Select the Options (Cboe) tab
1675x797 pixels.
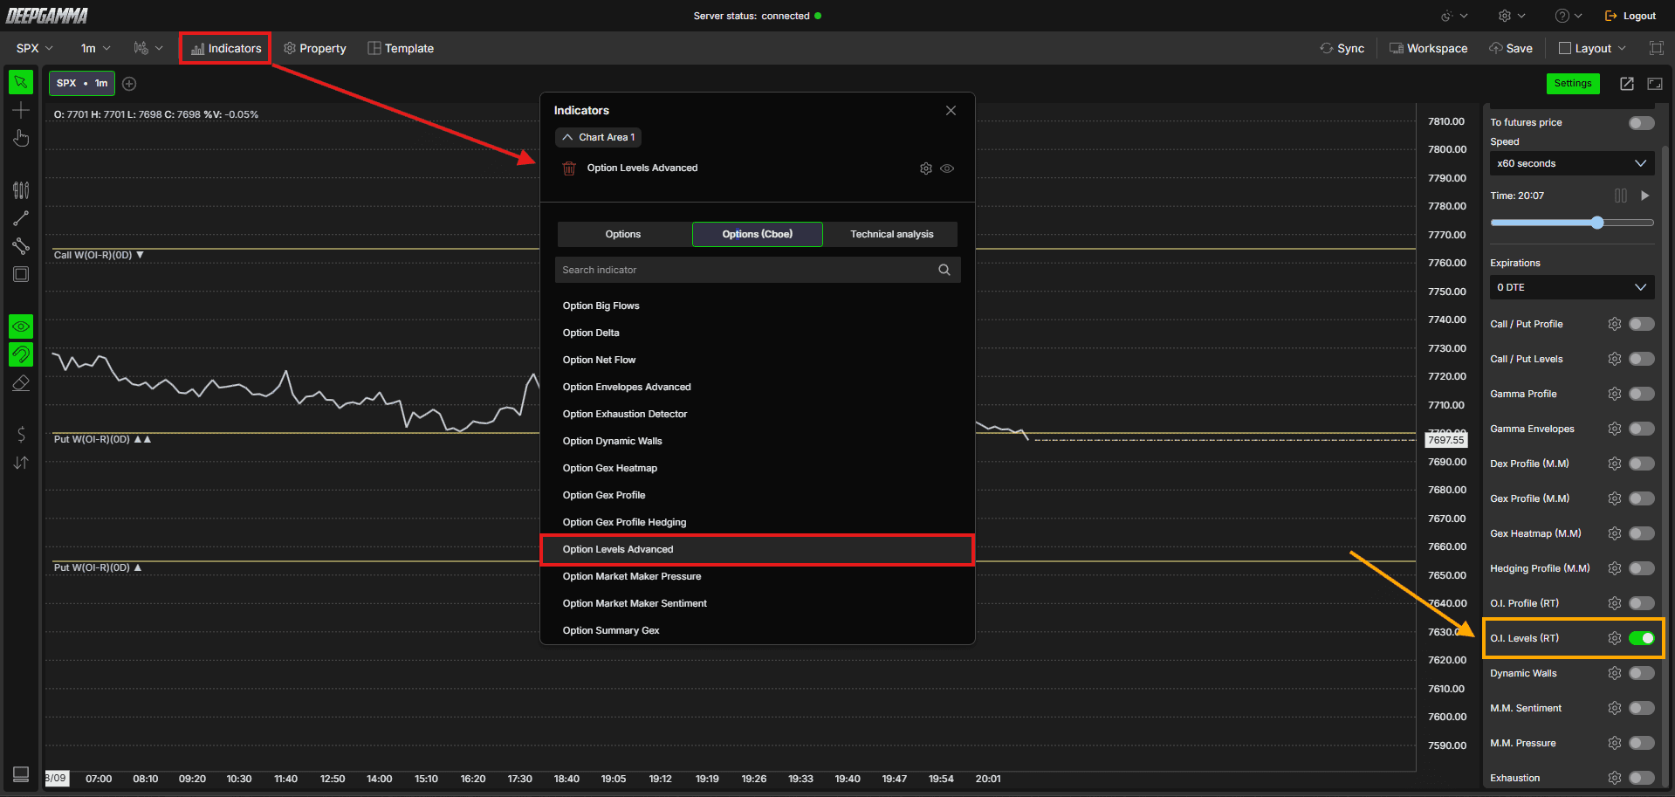click(x=758, y=234)
